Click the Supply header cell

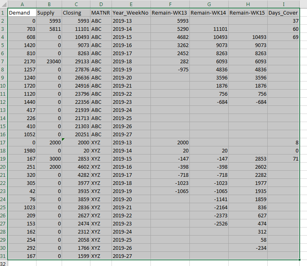pos(49,13)
